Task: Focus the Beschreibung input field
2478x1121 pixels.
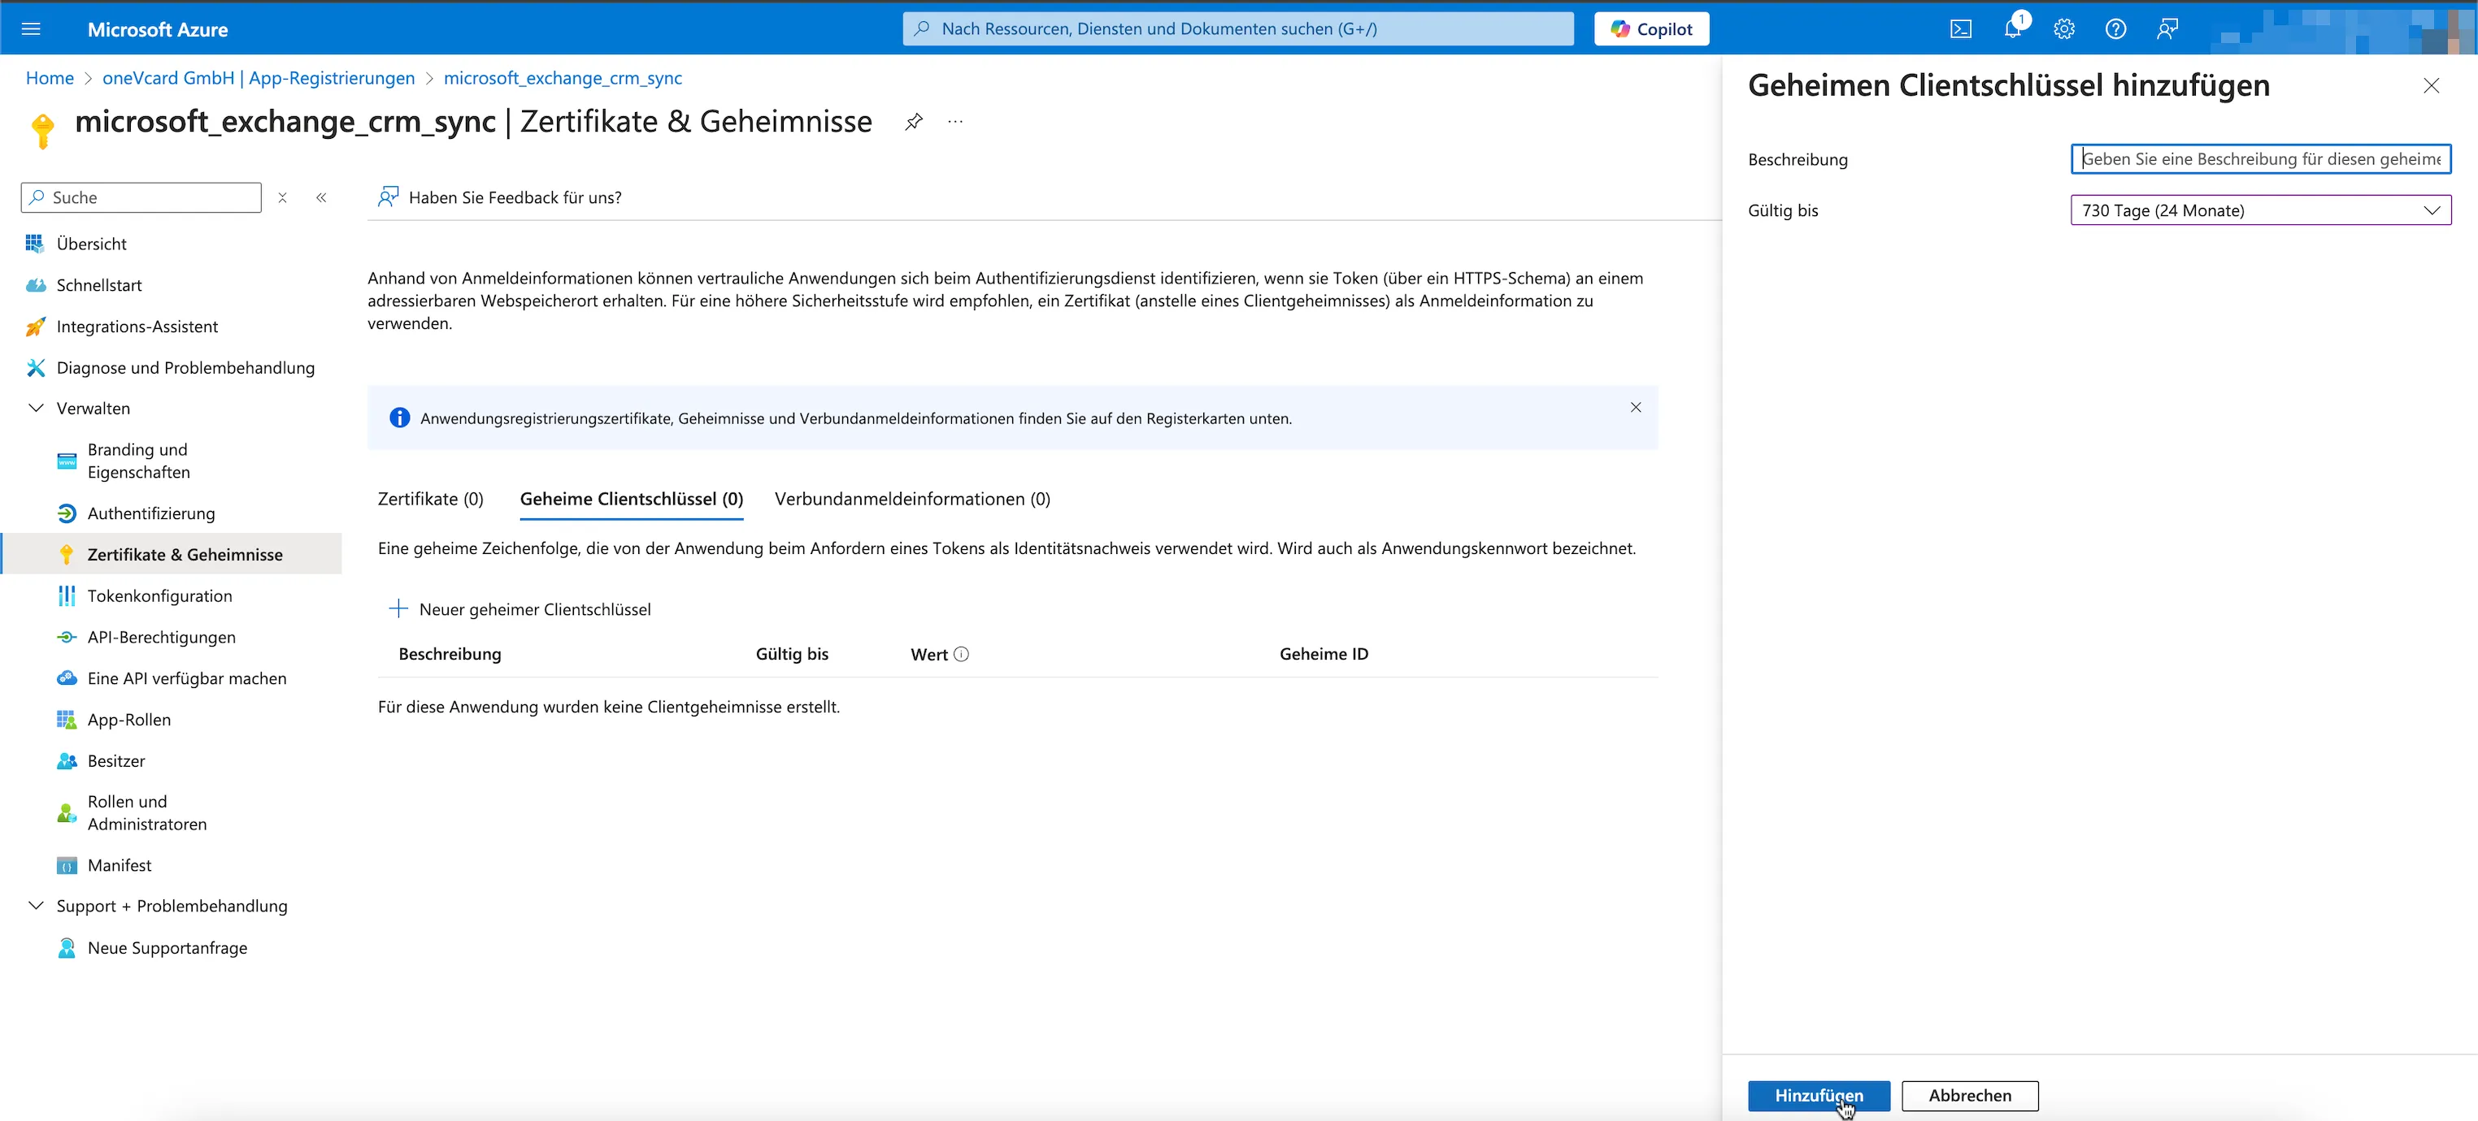Action: click(x=2261, y=158)
